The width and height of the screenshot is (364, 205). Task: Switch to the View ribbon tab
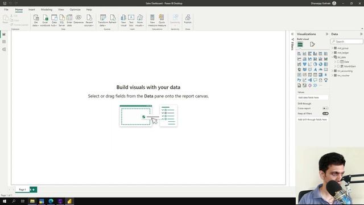[x=61, y=10]
